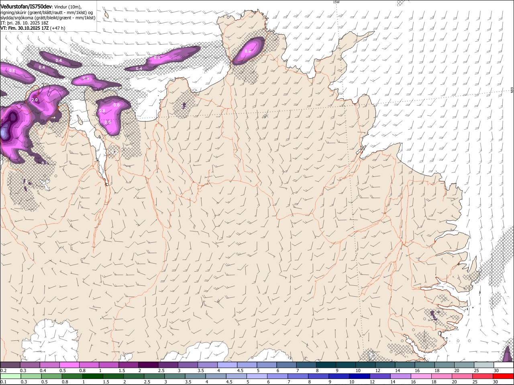
Task: Pick the upper legend swatch between 14 and 16
Action: tap(405, 365)
